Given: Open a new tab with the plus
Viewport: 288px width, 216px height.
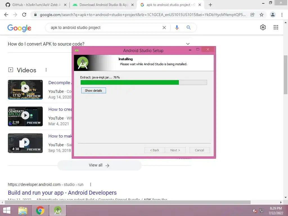Looking at the screenshot, I should coord(210,5).
